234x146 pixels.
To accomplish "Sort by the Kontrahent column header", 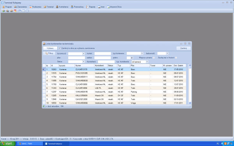I will click(101, 65).
